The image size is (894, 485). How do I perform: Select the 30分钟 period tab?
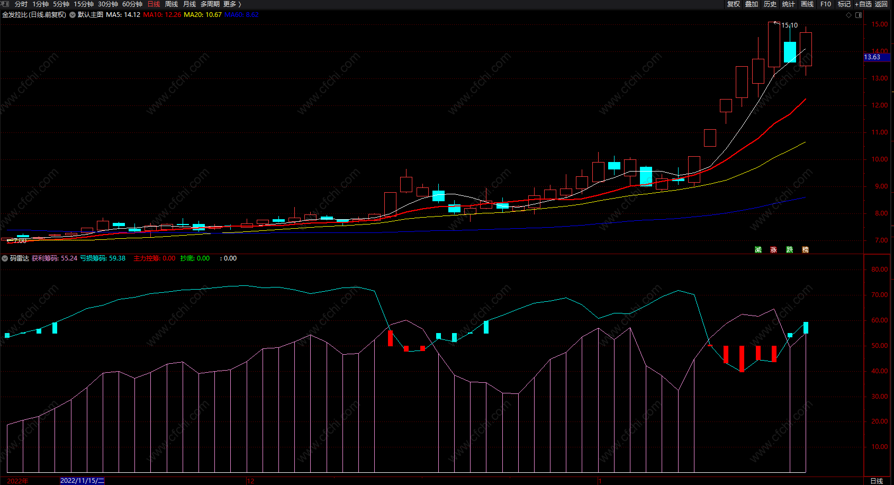[108, 4]
